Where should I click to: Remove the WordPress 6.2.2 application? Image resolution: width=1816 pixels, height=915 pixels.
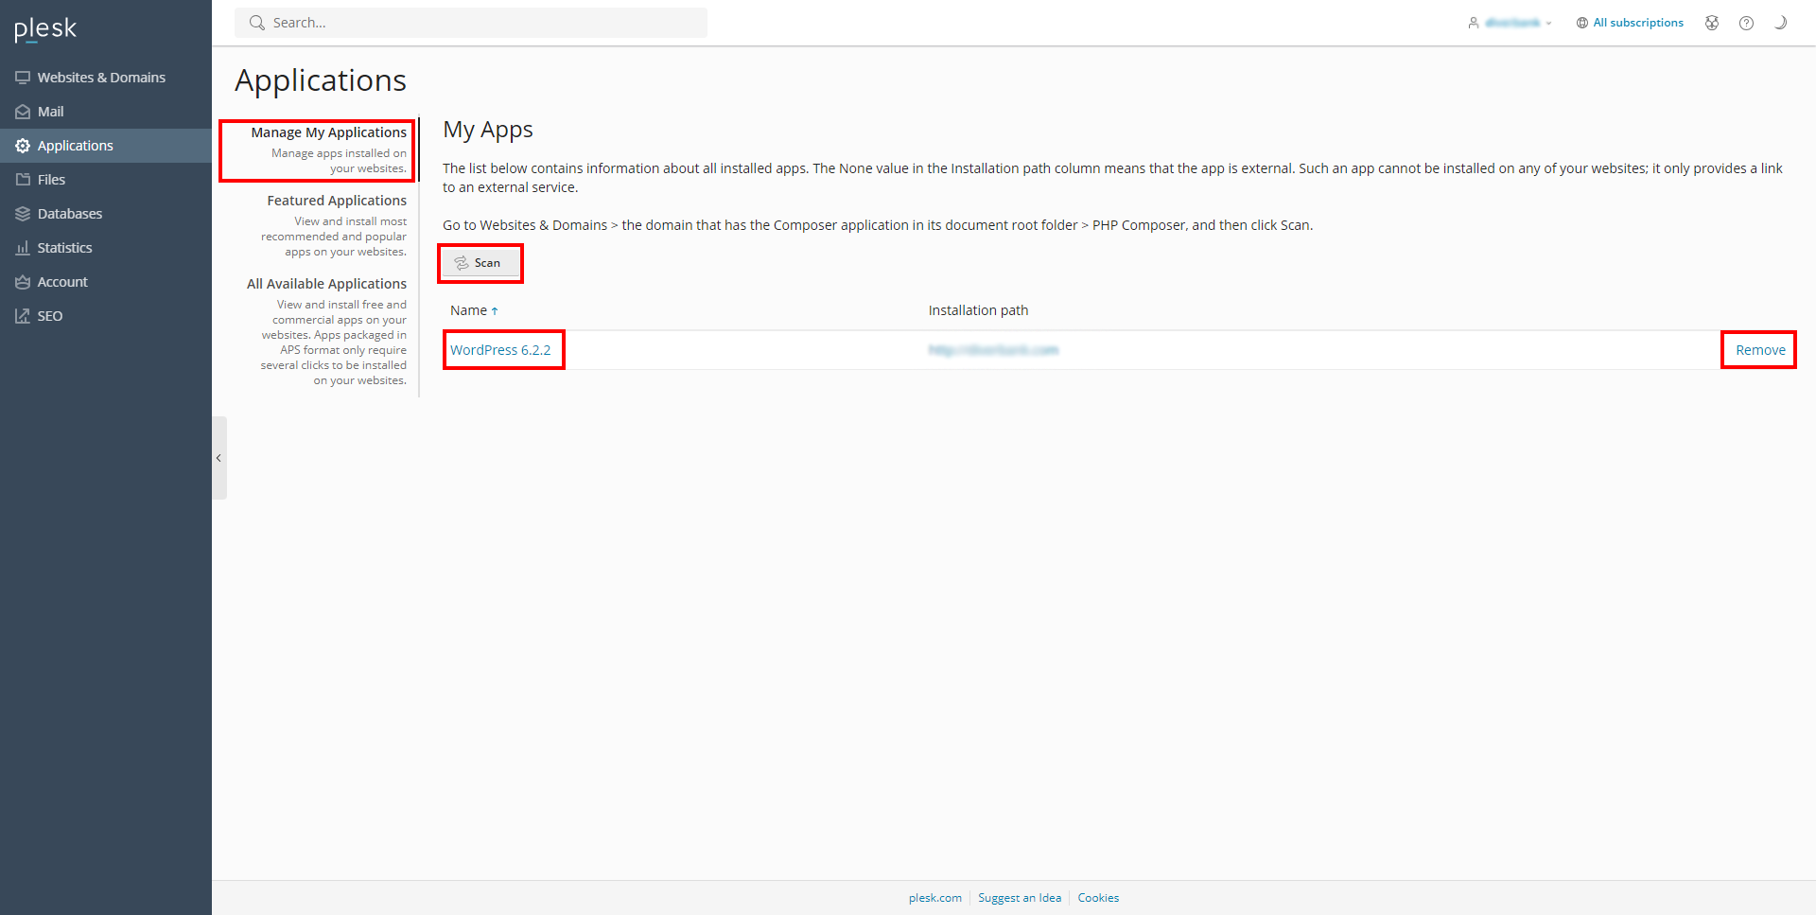tap(1759, 350)
